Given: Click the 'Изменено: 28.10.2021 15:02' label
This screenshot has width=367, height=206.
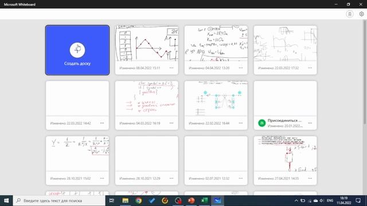Looking at the screenshot, I should pyautogui.click(x=71, y=178).
